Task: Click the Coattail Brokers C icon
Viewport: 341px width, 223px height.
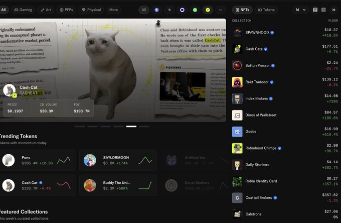Action: click(237, 198)
